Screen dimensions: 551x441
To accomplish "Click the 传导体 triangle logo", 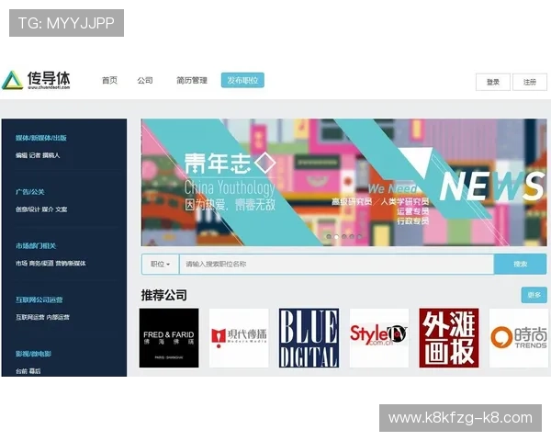I will (x=13, y=80).
